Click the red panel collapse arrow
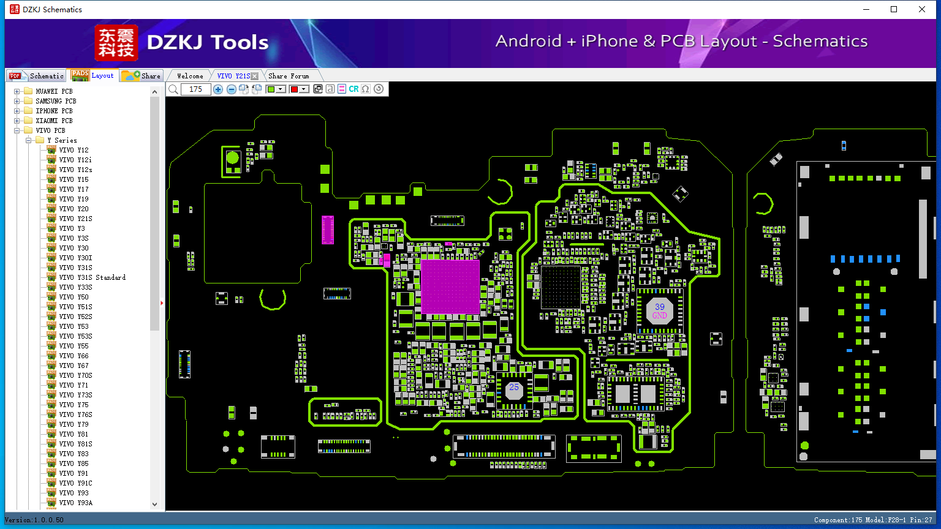The height and width of the screenshot is (529, 941). tap(162, 302)
